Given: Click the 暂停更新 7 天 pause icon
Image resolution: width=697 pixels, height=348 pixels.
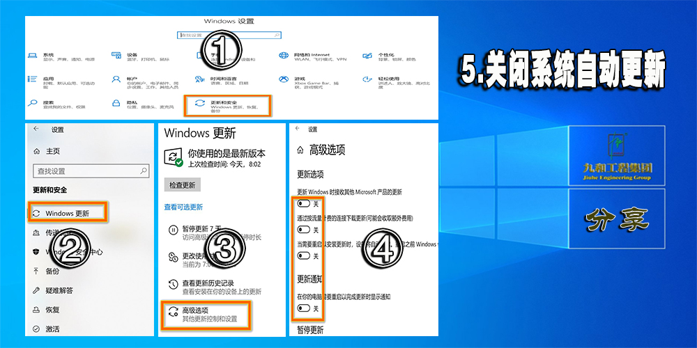Looking at the screenshot, I should tap(173, 230).
